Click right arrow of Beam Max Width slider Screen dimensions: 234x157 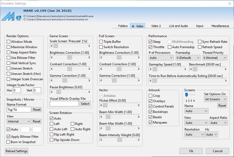coord(139,128)
